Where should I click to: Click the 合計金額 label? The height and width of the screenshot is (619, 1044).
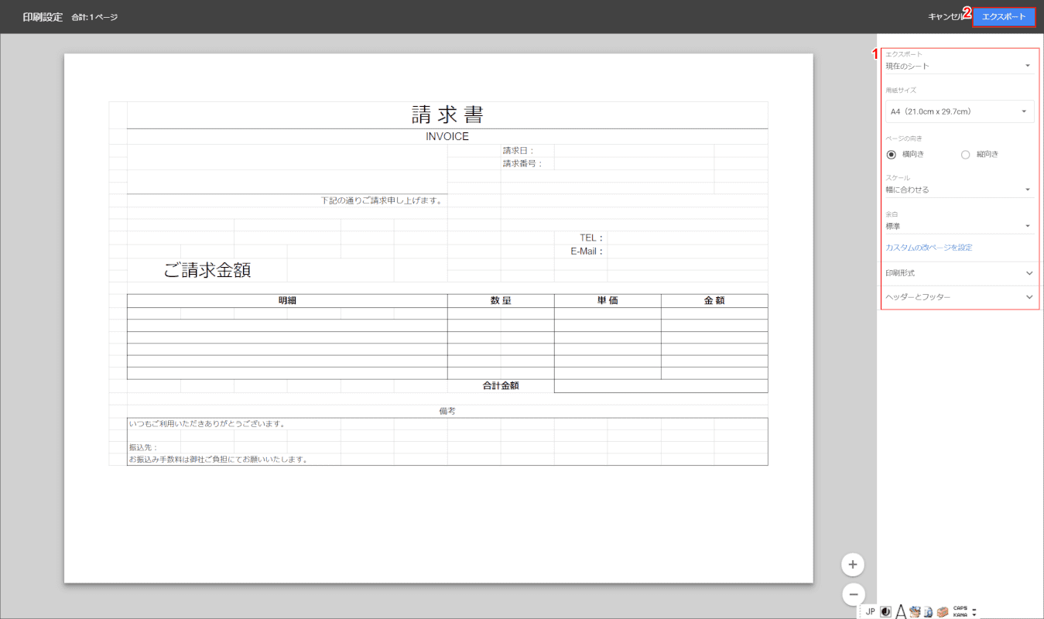tap(501, 385)
